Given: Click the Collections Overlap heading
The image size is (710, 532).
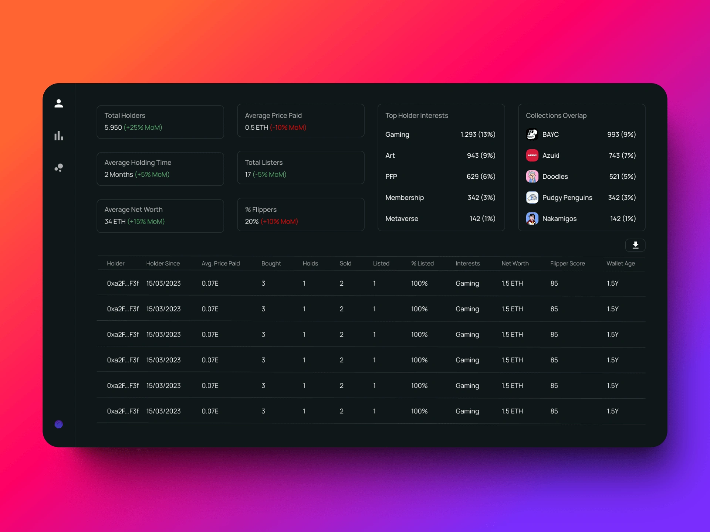Looking at the screenshot, I should tap(556, 116).
